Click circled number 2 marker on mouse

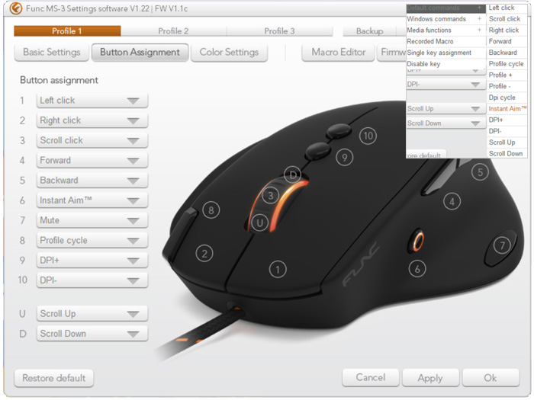(x=204, y=254)
